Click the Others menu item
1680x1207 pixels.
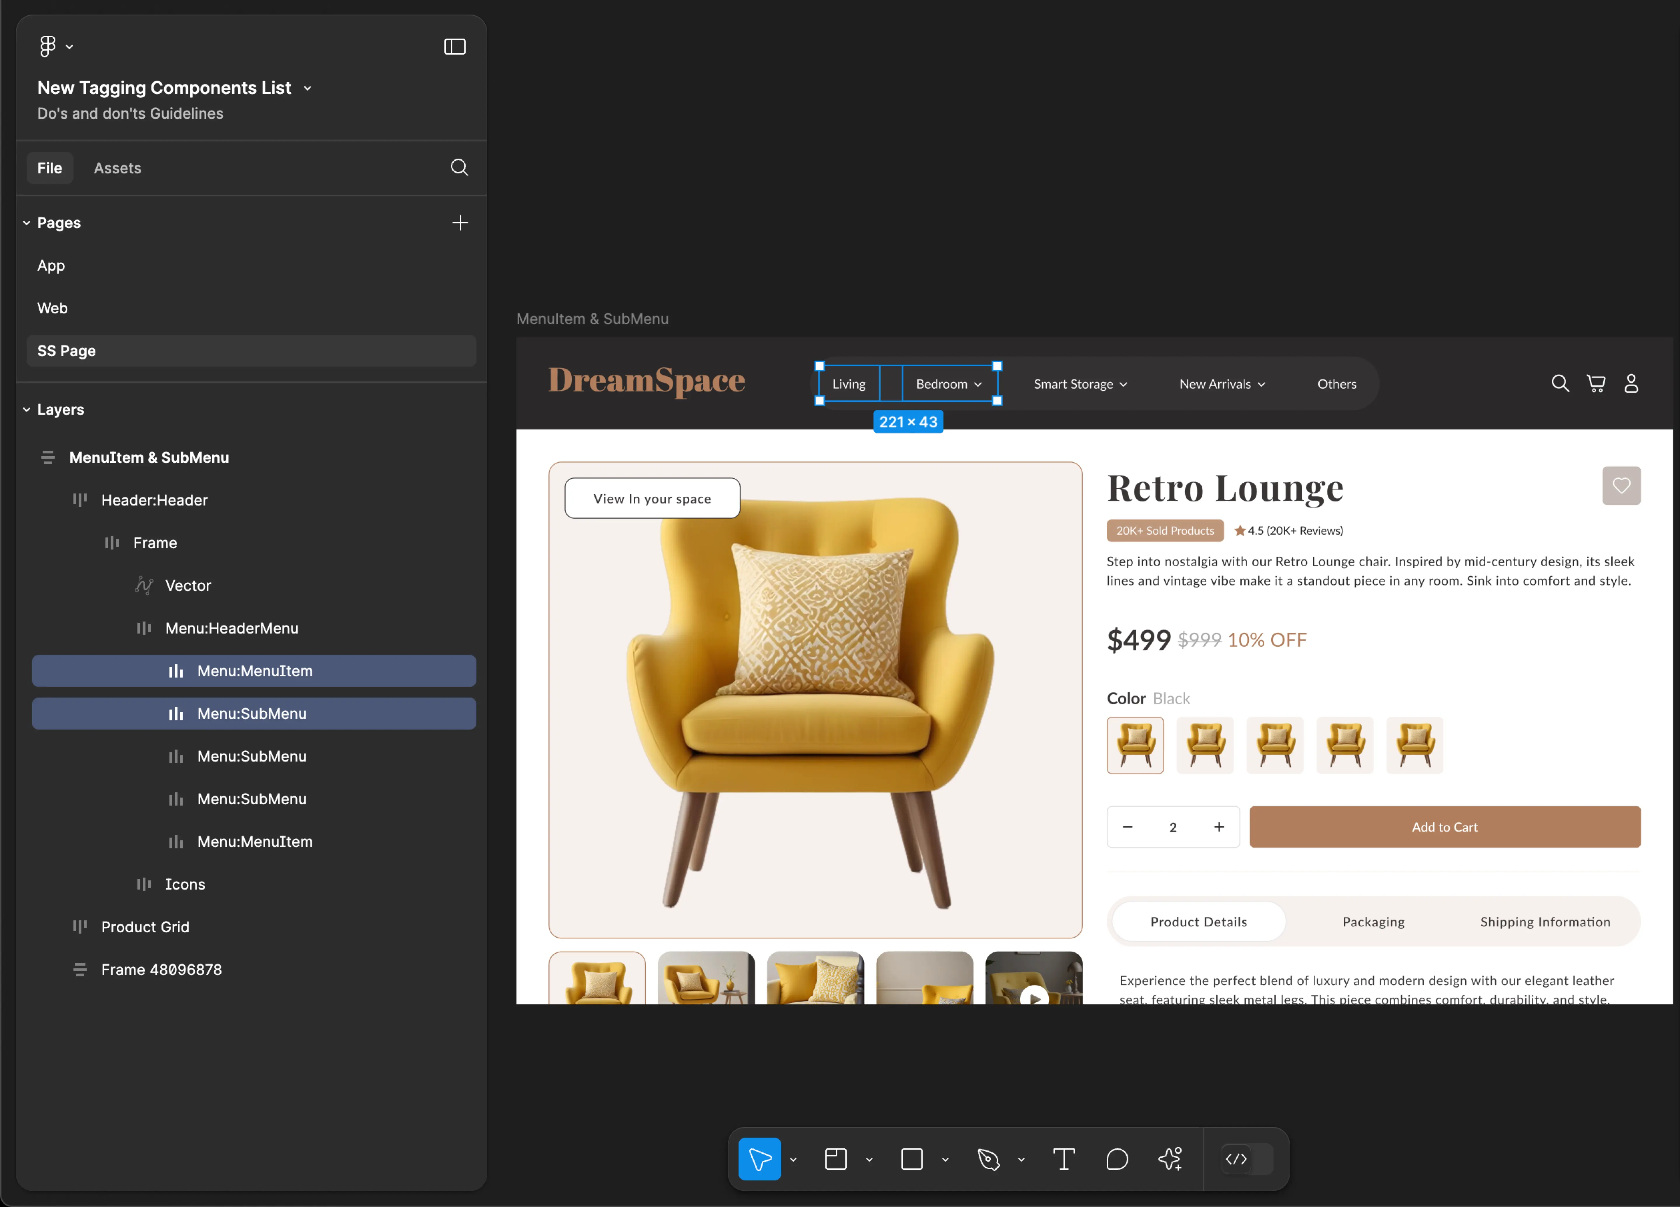1336,384
